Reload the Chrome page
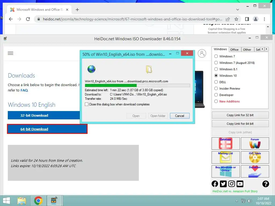Viewport: 275px width, 206px height. coord(28,19)
